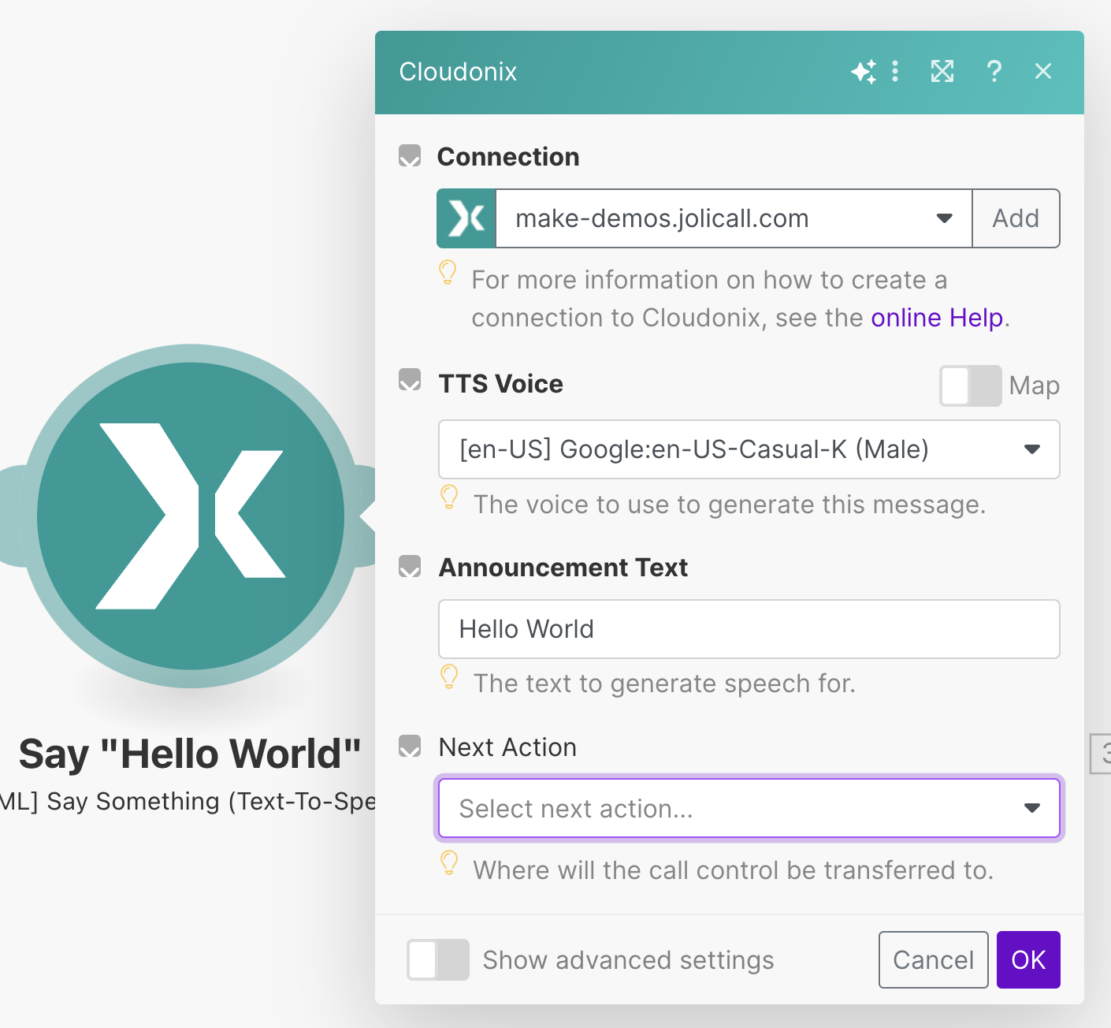This screenshot has width=1111, height=1028.
Task: Open the Select next action dropdown
Action: click(x=749, y=808)
